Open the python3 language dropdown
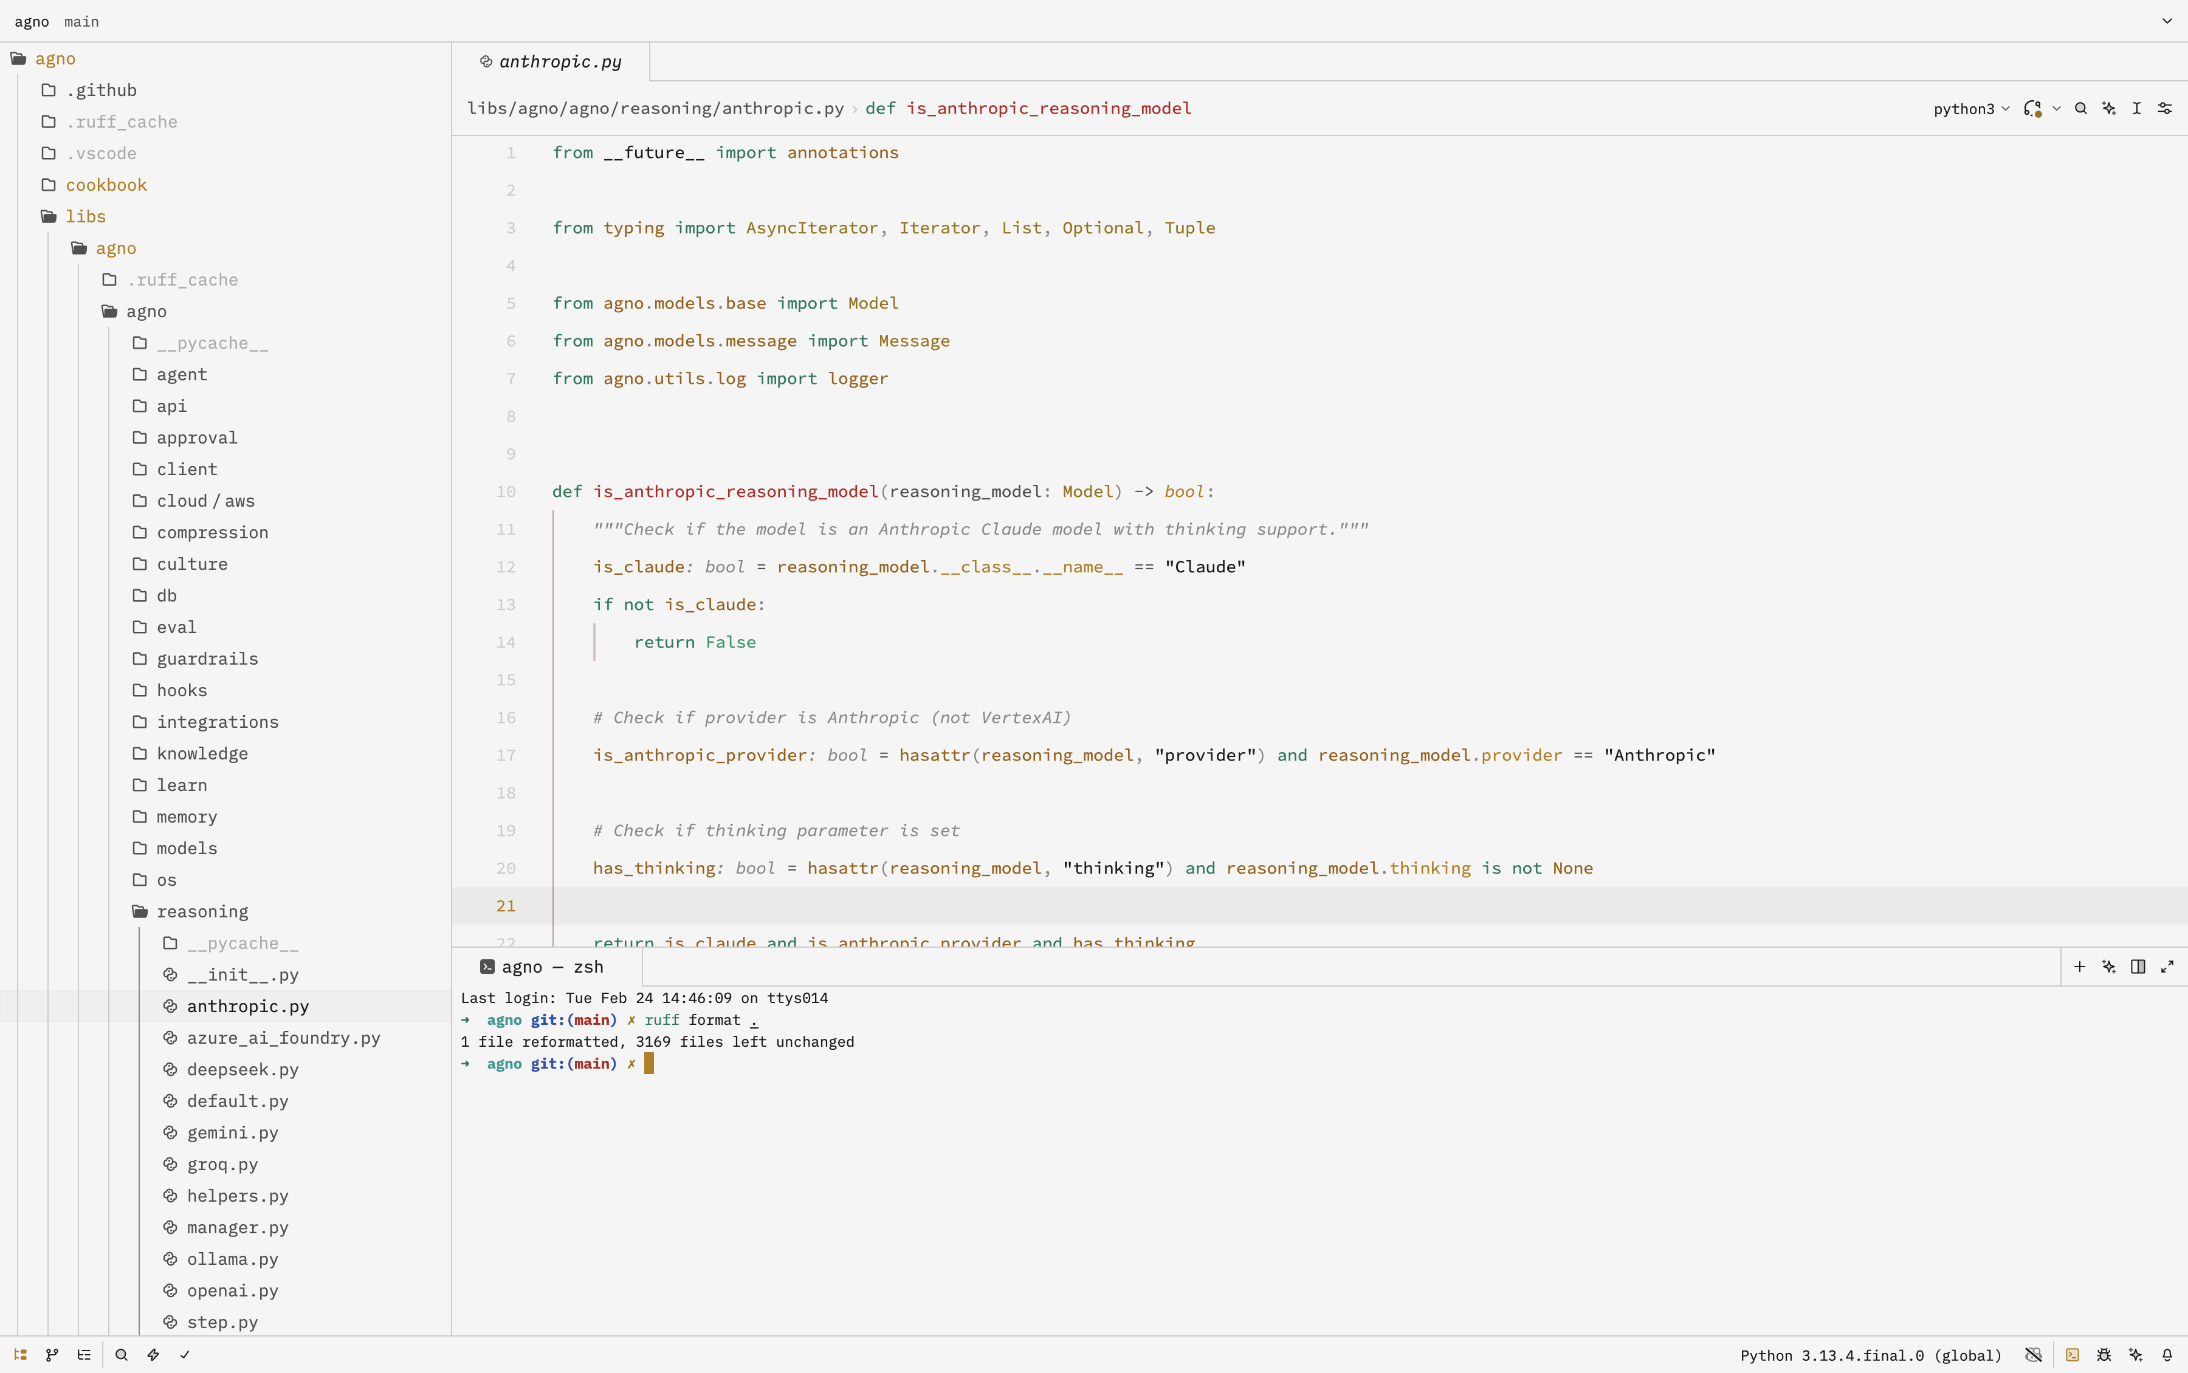The width and height of the screenshot is (2188, 1373). pyautogui.click(x=1971, y=108)
